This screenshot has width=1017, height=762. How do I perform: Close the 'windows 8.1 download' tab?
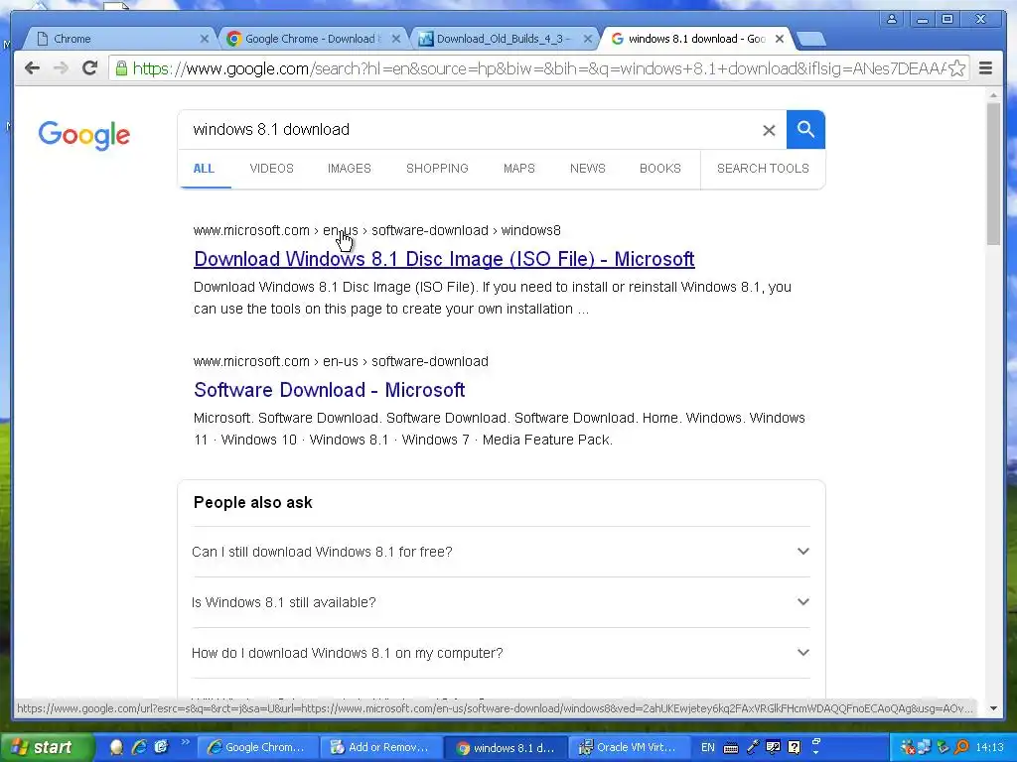(780, 39)
